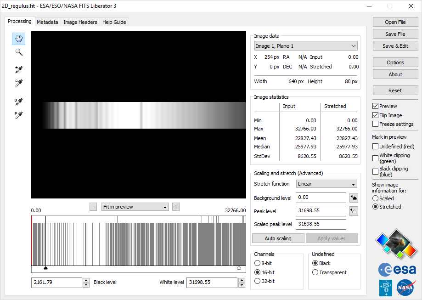The image size is (422, 300).
Task: Expand the Stretch function dropdown
Action: pos(326,184)
